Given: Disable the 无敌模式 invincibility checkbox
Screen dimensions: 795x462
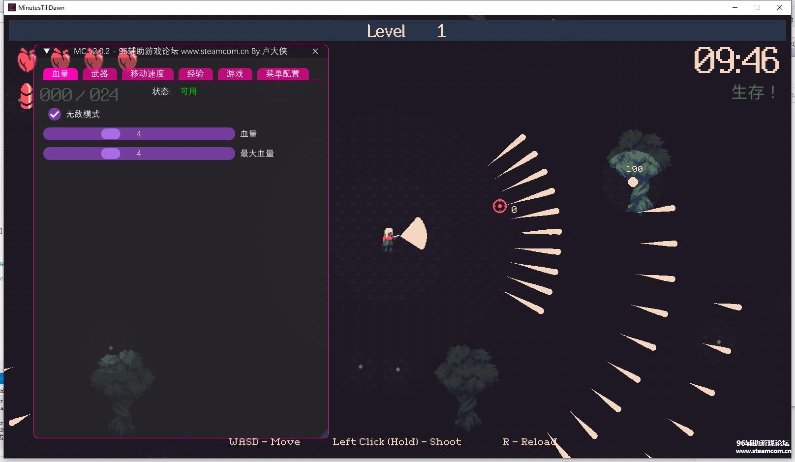Looking at the screenshot, I should (55, 114).
